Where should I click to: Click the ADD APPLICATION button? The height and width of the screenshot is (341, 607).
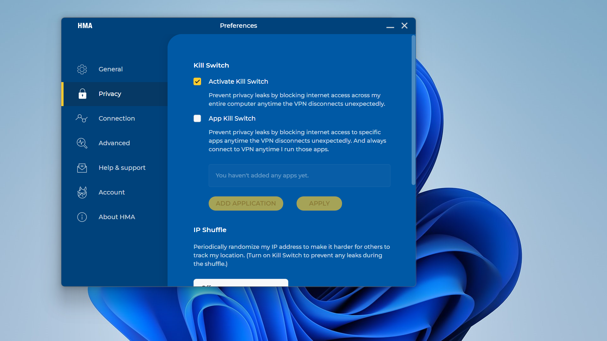246,203
